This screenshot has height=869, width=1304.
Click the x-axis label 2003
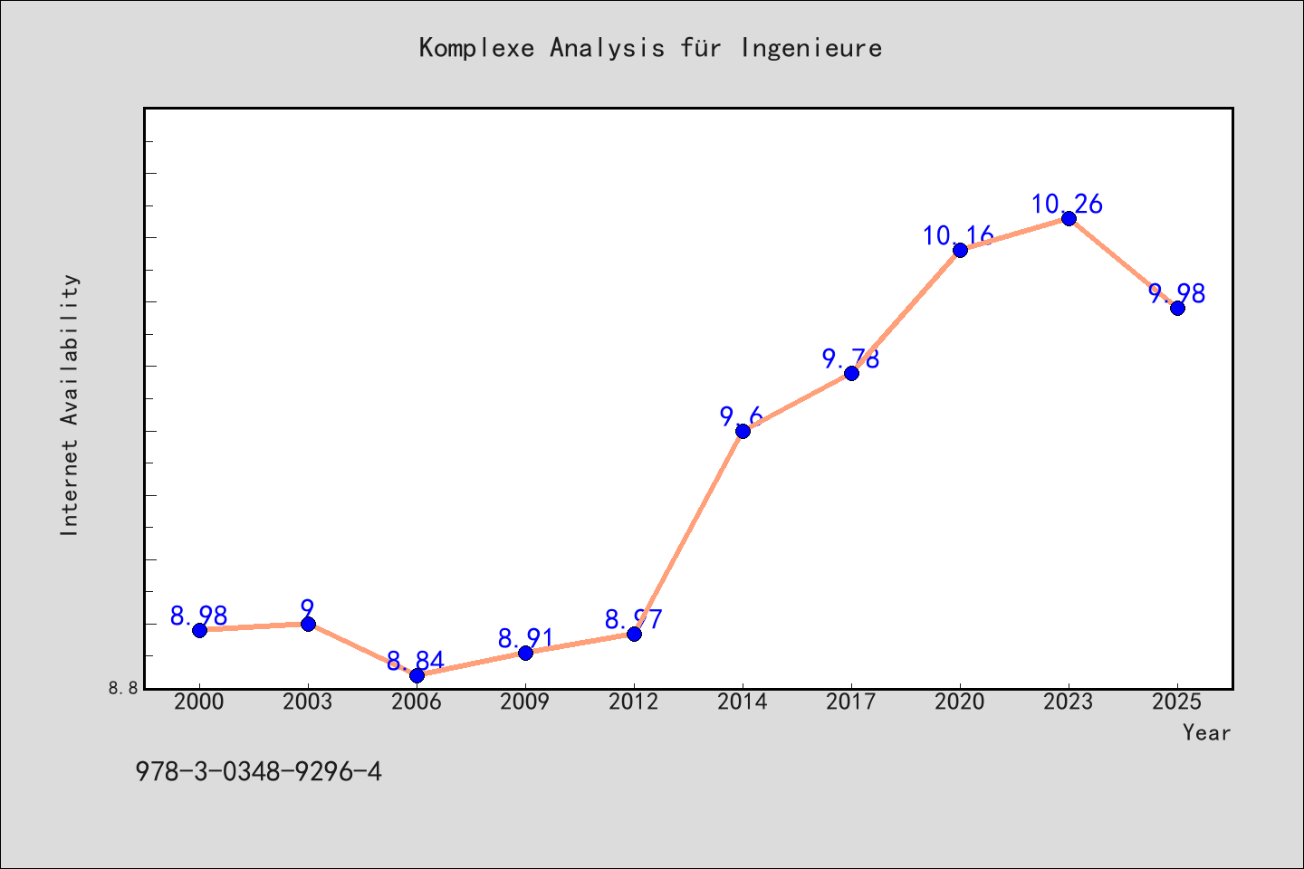308,702
